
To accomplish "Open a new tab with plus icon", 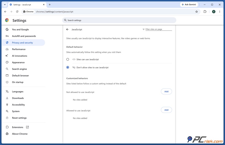I will 50,5.
